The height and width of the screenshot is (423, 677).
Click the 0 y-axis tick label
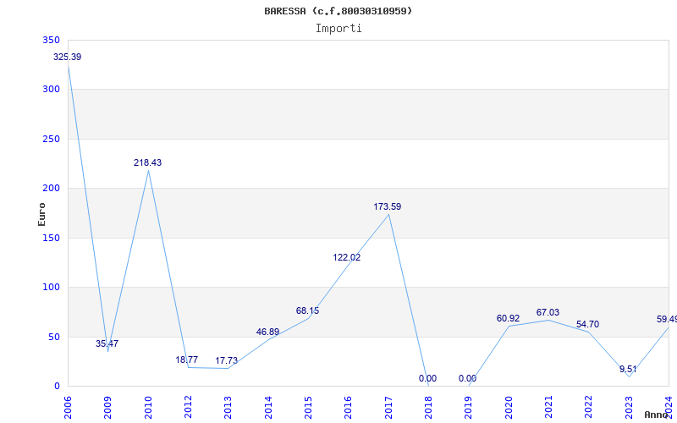[57, 387]
